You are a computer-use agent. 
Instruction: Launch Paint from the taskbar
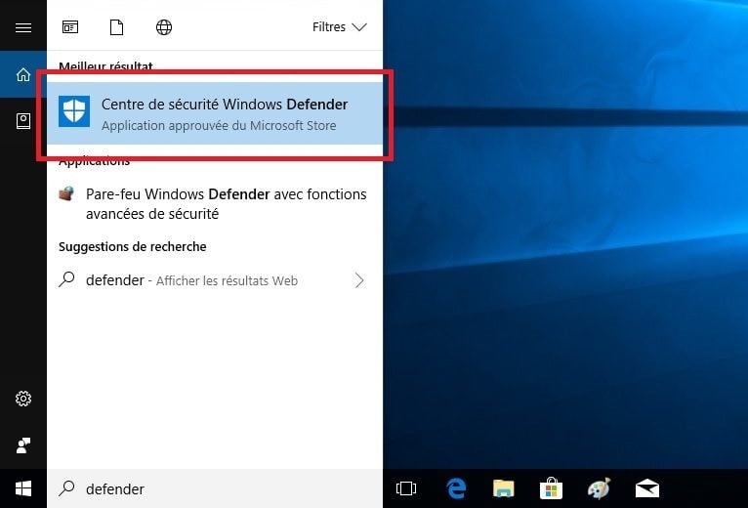pos(599,488)
